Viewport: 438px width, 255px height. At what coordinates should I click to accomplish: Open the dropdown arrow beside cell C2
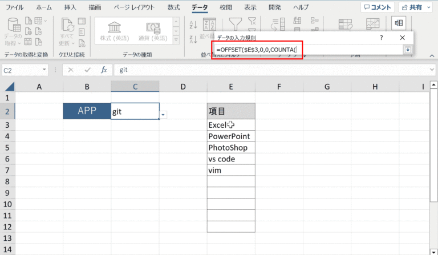pos(164,115)
